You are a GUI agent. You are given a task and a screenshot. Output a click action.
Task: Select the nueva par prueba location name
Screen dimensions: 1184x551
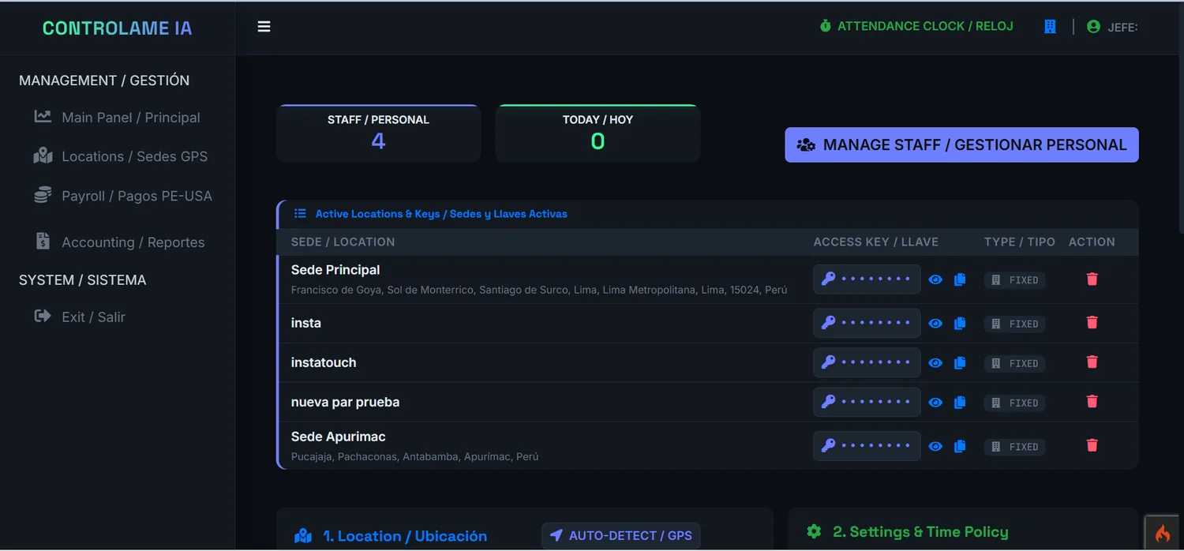tap(345, 402)
